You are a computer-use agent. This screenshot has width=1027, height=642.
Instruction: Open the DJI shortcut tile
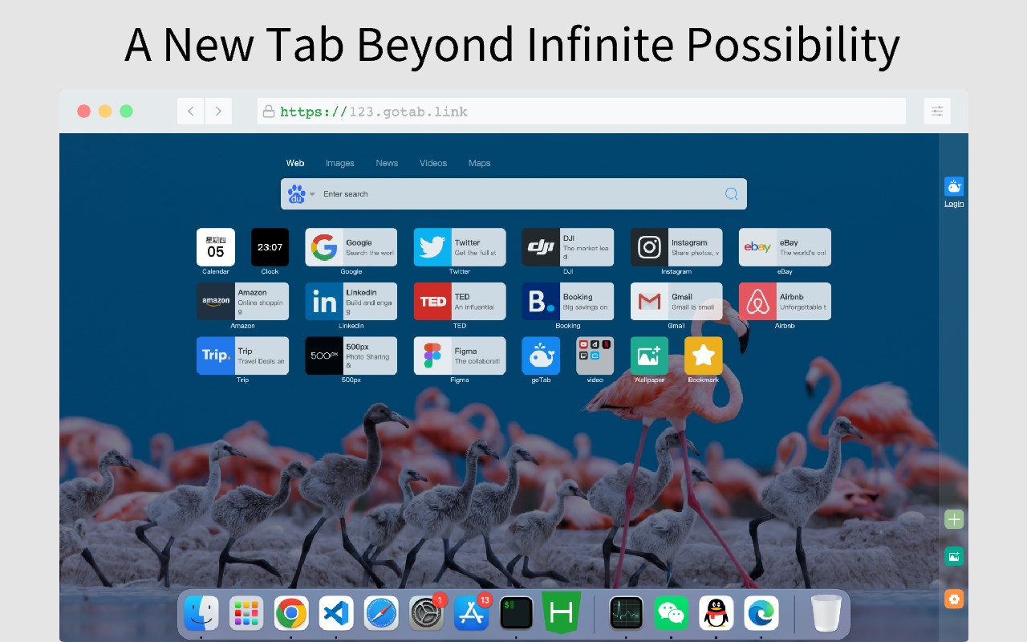pyautogui.click(x=568, y=246)
